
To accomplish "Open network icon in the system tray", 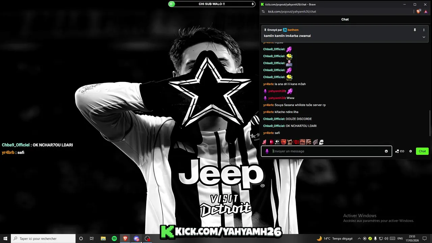I will tap(381, 239).
